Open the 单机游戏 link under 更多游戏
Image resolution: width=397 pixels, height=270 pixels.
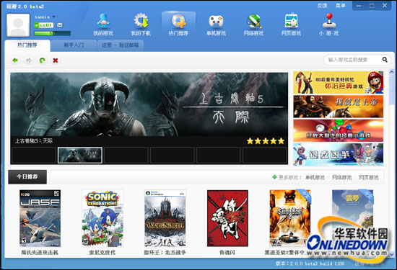click(x=315, y=178)
